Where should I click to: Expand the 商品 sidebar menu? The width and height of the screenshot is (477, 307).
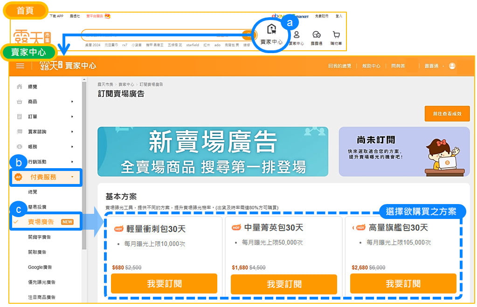click(45, 102)
